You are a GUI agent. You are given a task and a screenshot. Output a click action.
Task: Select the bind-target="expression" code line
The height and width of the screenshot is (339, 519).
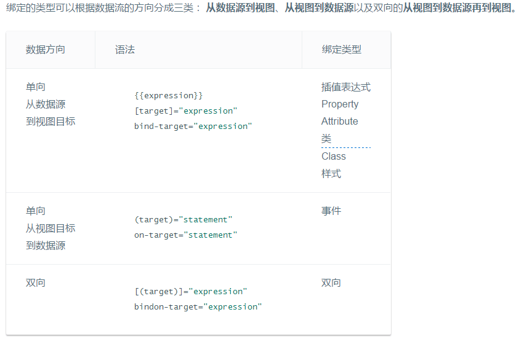(193, 126)
